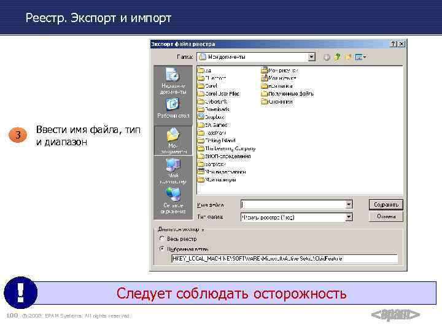Select the Полученные файлы folder
This screenshot has width=442, height=331.
point(287,93)
